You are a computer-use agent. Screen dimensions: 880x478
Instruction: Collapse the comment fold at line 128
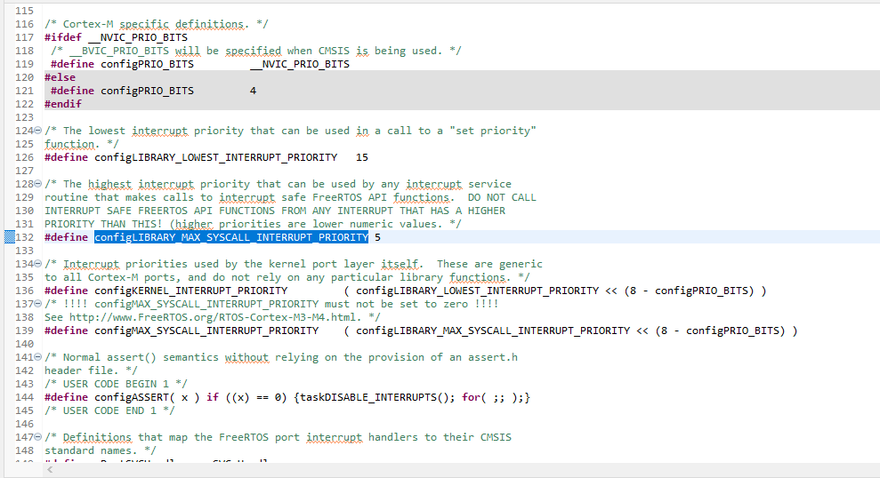click(37, 184)
